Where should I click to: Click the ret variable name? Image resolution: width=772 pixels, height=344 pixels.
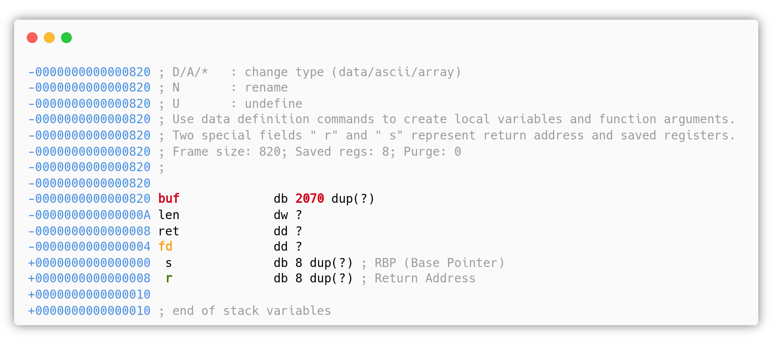coord(169,231)
